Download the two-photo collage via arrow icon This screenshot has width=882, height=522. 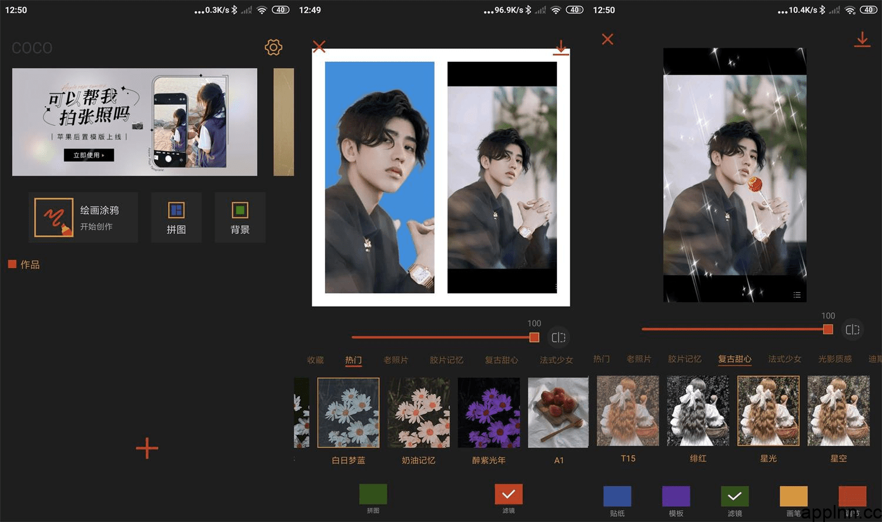tap(561, 48)
